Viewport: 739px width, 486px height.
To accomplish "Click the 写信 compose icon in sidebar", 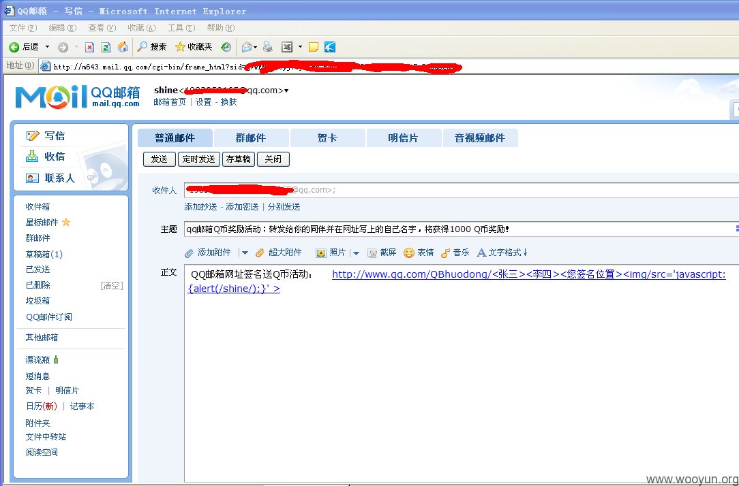I will (33, 136).
